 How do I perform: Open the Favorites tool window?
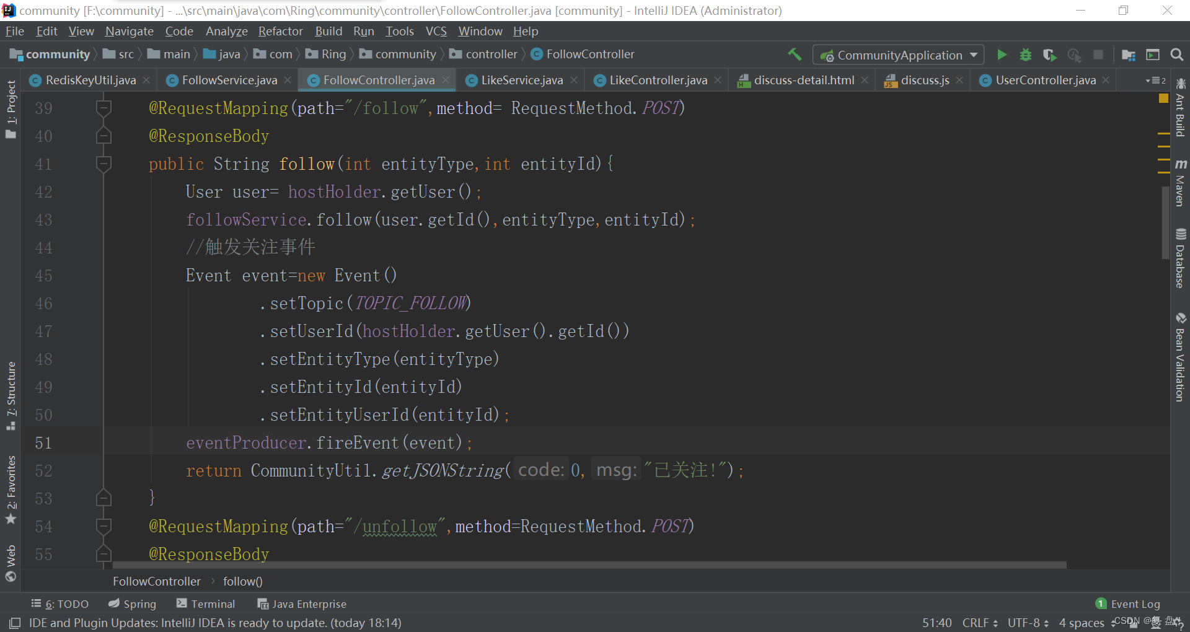coord(11,490)
